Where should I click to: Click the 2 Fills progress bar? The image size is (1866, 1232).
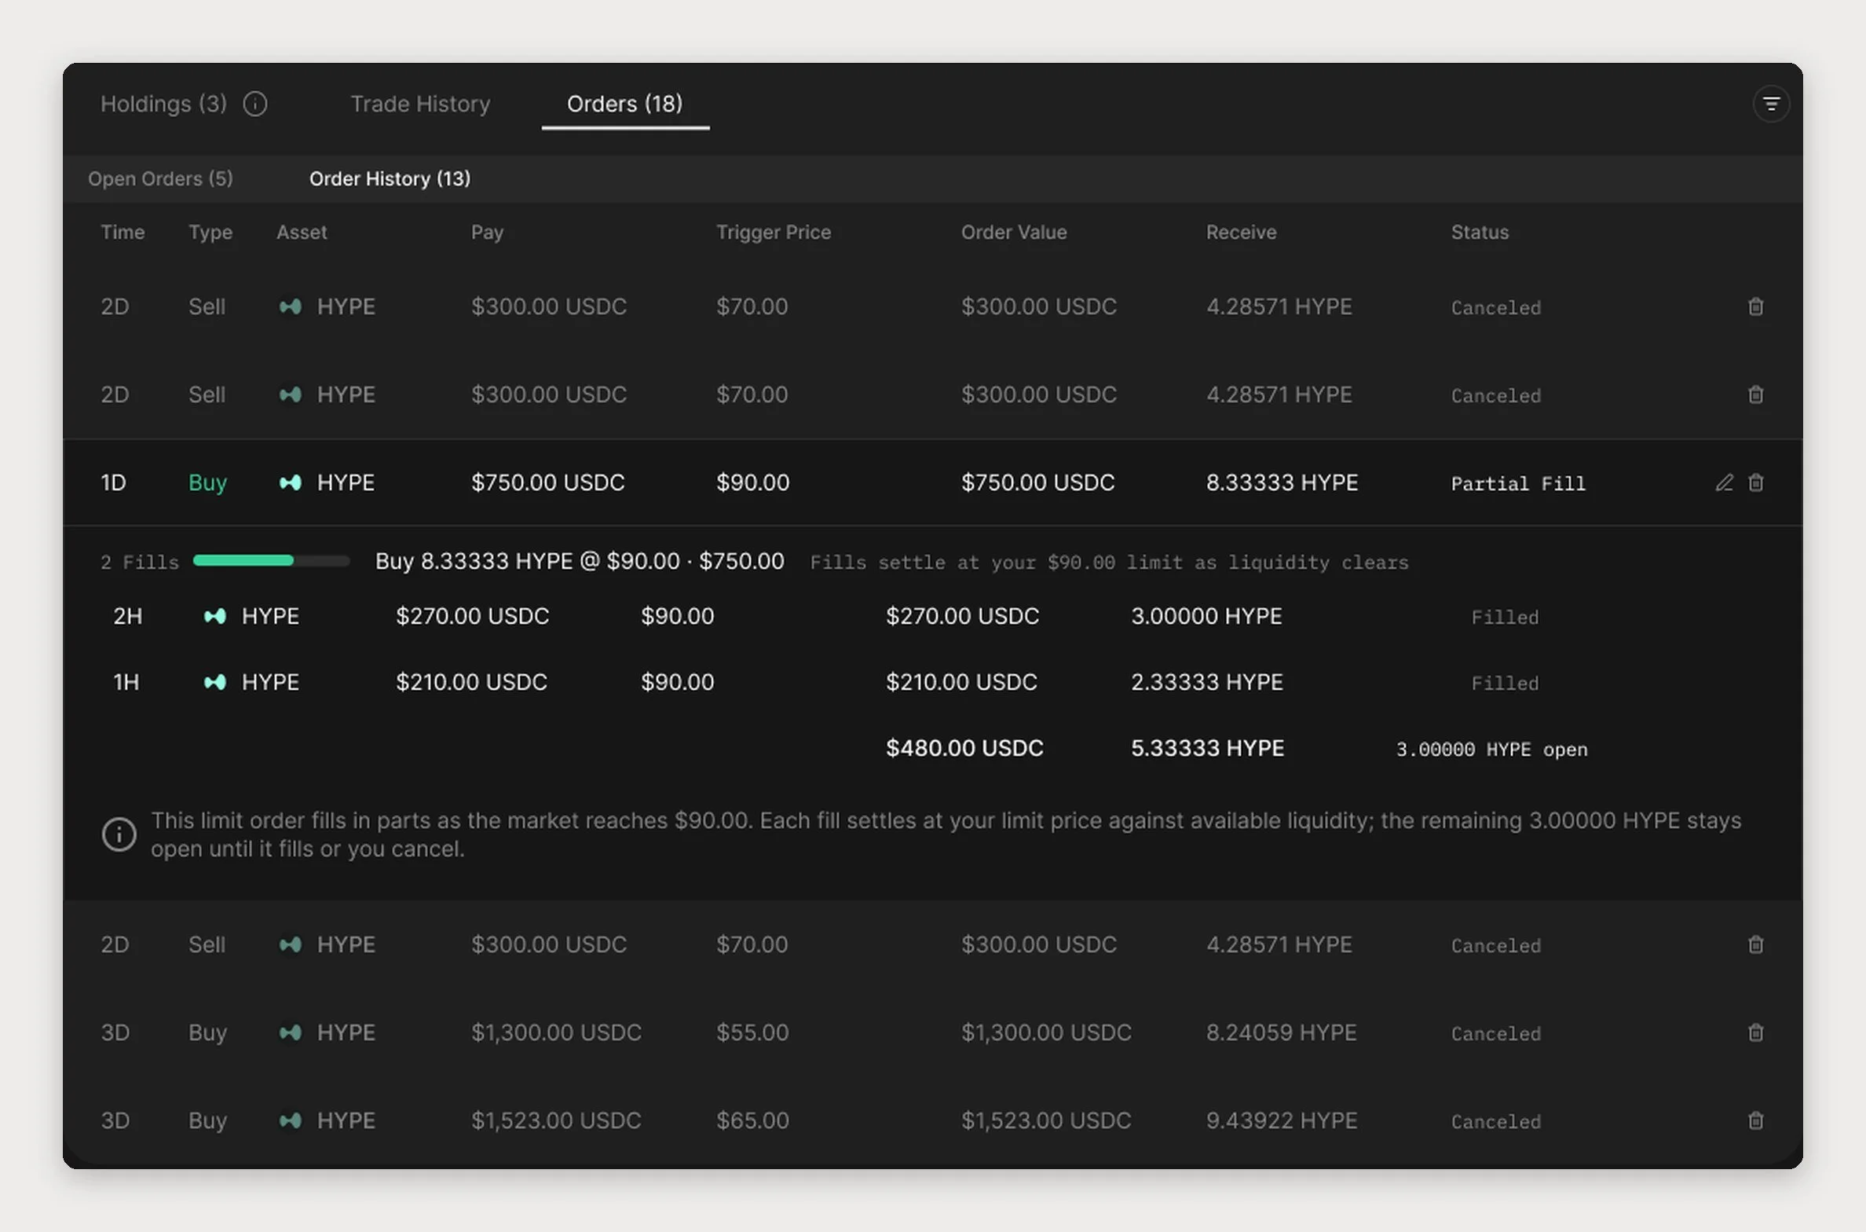click(x=272, y=560)
